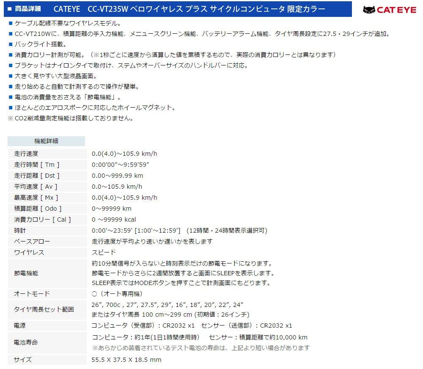423x369 pixels.
Task: Select the ペースアロー row label
Action: tap(32, 241)
